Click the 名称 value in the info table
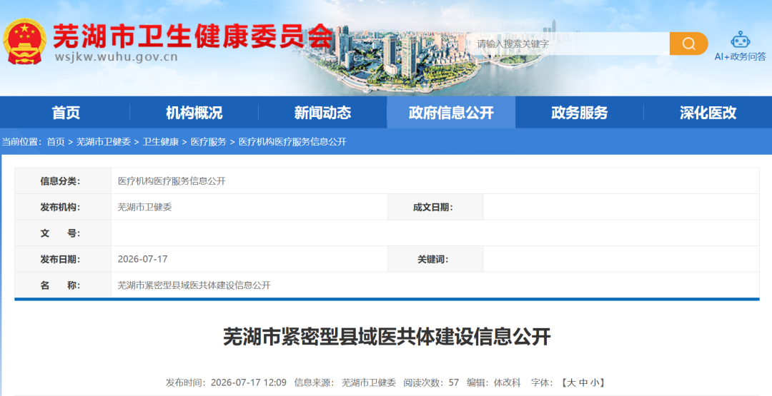The image size is (772, 396). tap(194, 285)
